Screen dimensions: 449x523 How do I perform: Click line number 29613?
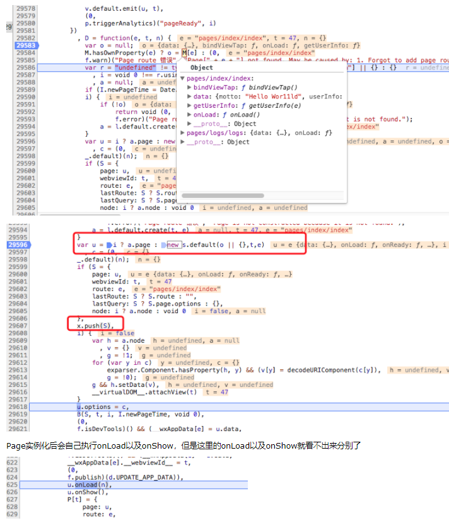click(x=18, y=370)
